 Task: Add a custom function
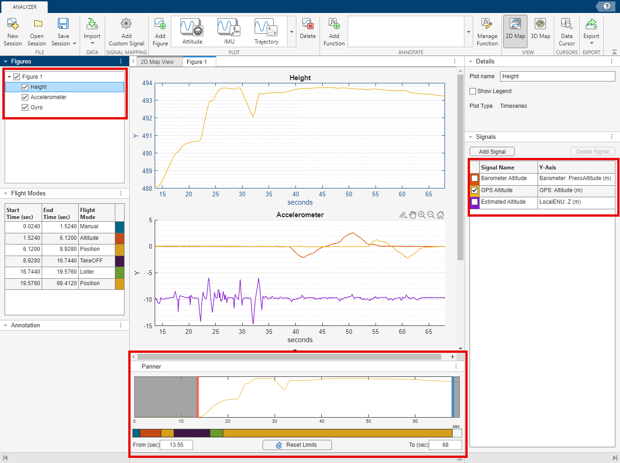pos(334,32)
